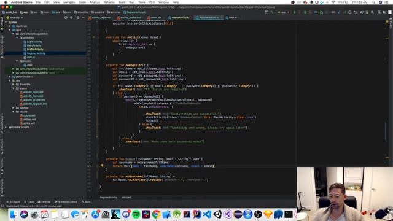Open Visual Studio Code from the dock
The image size is (393, 221).
coord(207,214)
